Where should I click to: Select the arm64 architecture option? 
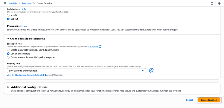[8, 15]
